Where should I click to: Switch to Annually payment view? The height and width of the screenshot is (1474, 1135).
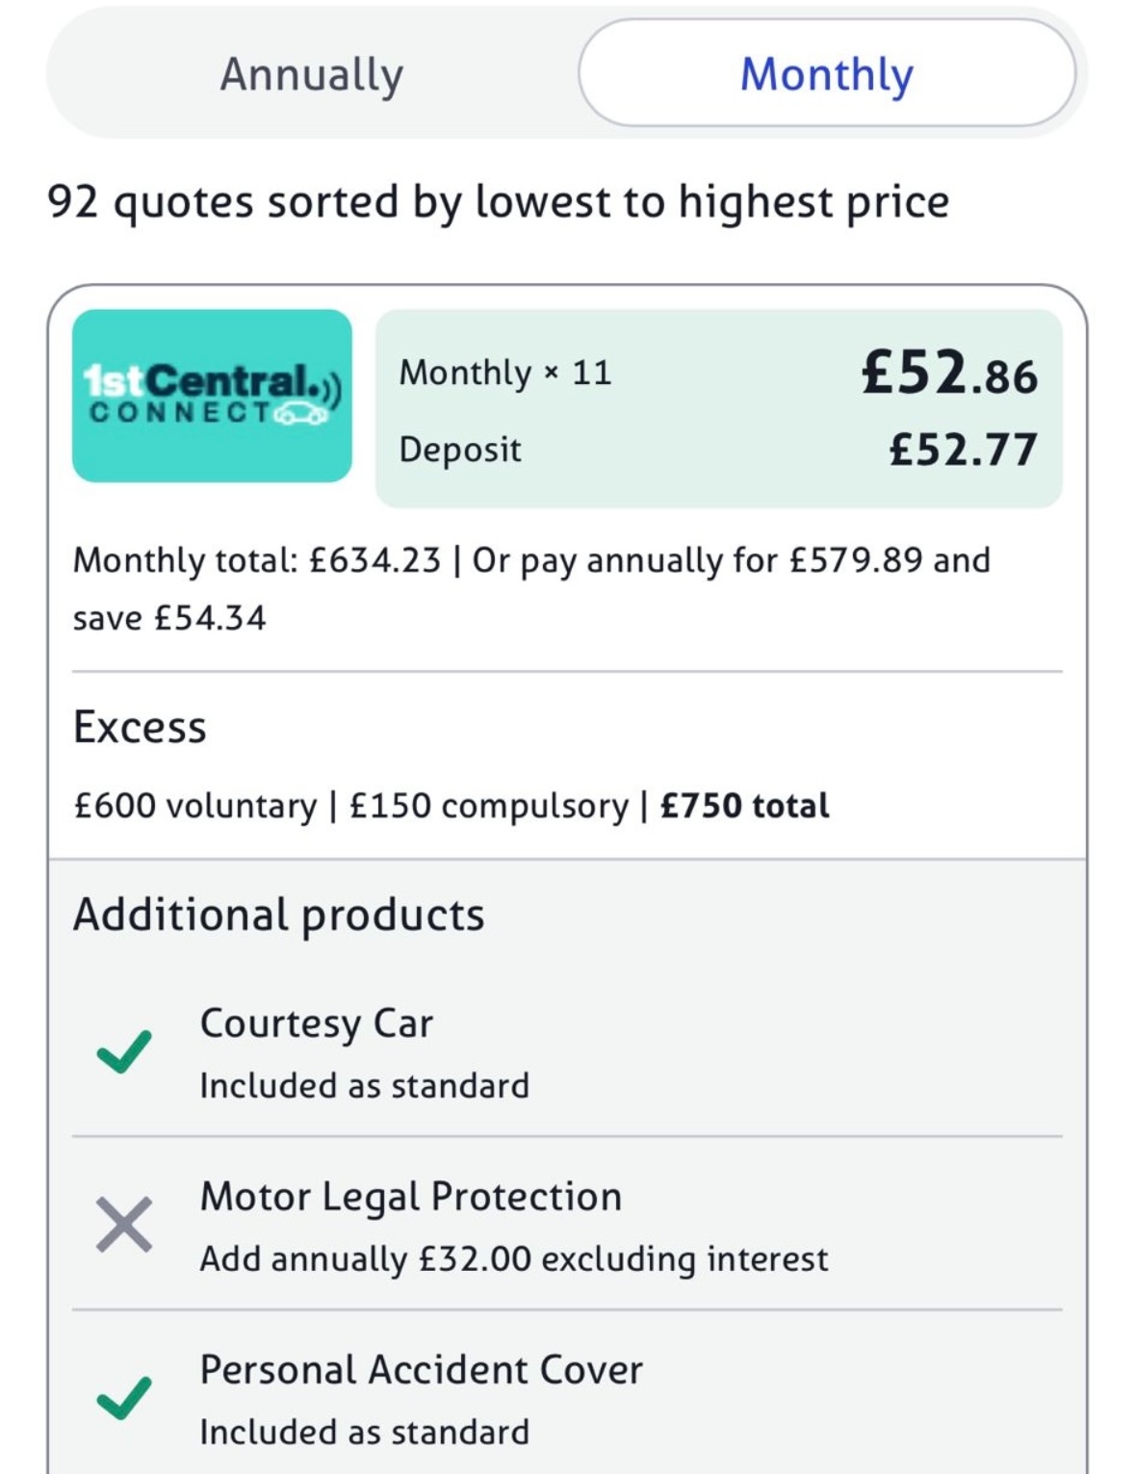click(312, 74)
